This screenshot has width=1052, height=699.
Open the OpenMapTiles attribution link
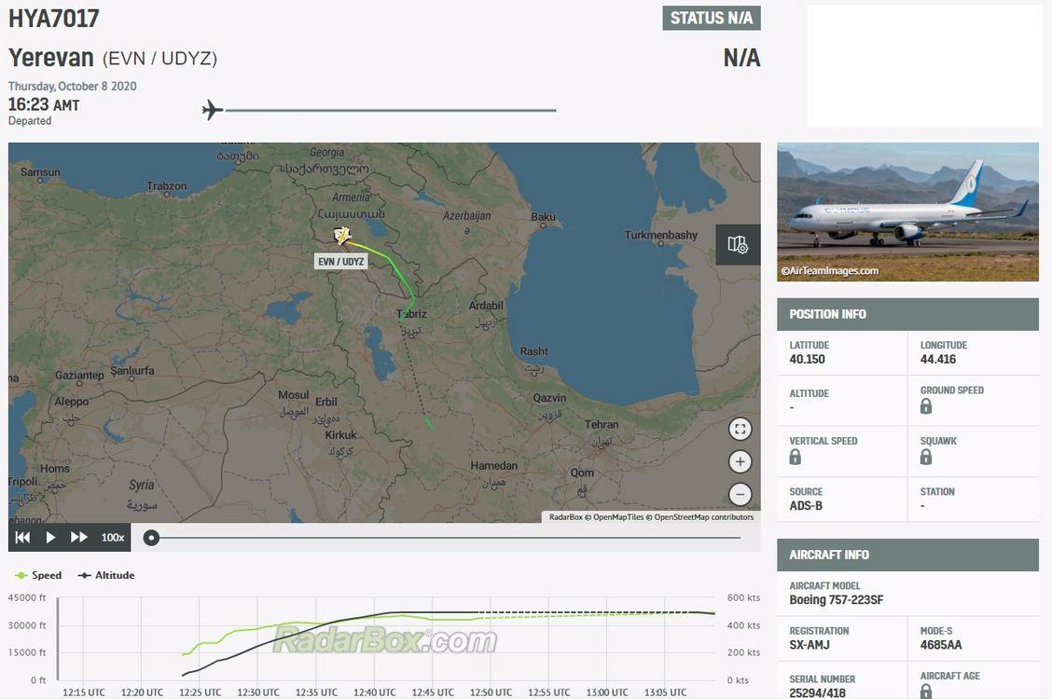click(x=617, y=517)
